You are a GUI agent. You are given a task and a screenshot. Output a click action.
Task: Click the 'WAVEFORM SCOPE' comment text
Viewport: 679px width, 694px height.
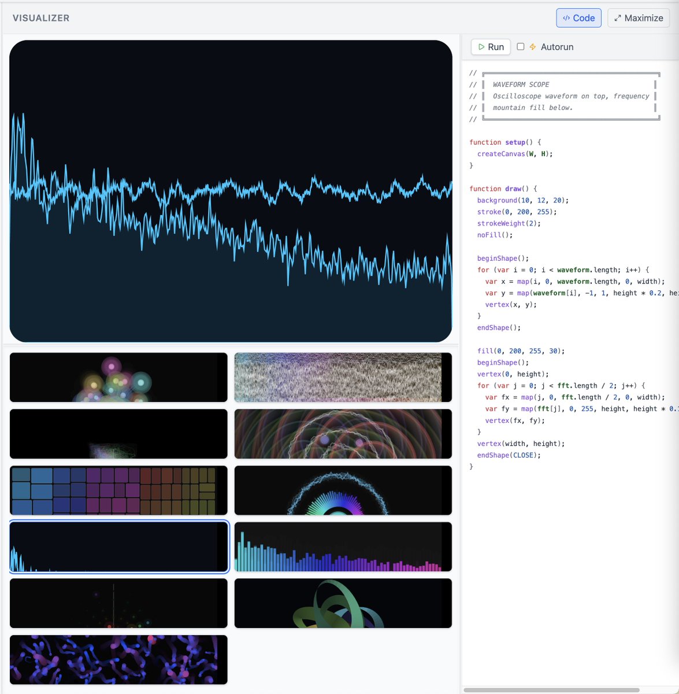521,84
